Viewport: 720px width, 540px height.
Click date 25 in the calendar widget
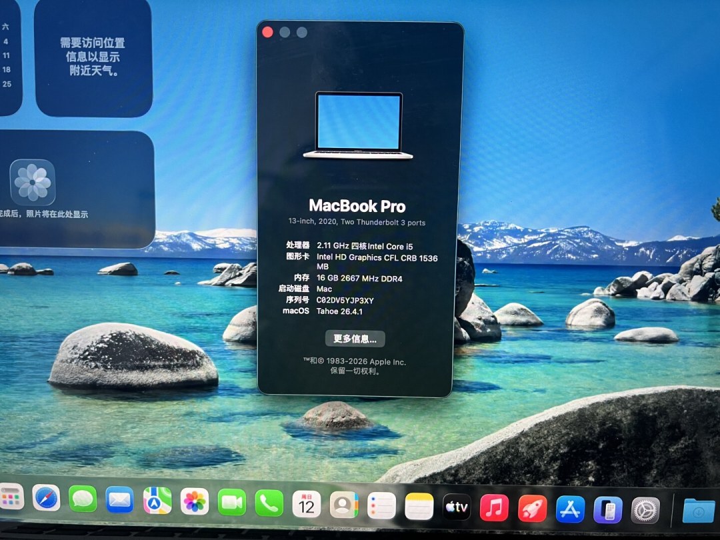tap(7, 84)
